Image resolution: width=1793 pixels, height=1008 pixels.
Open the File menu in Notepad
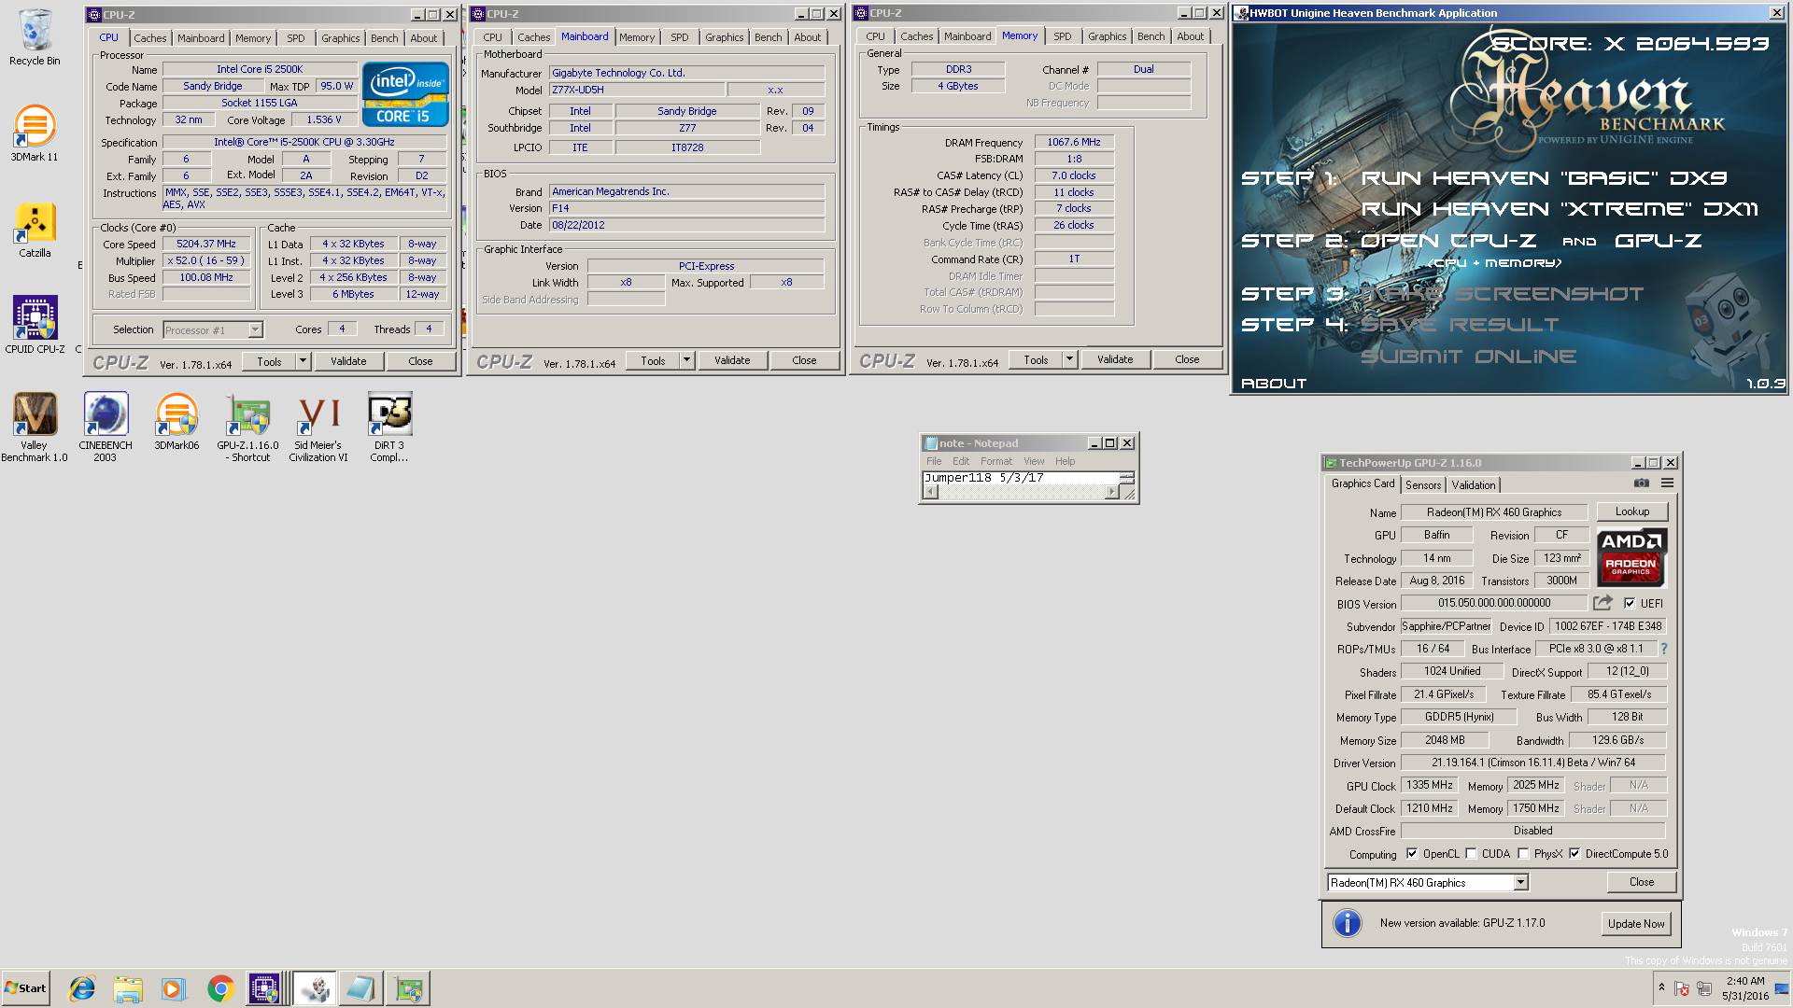934,461
